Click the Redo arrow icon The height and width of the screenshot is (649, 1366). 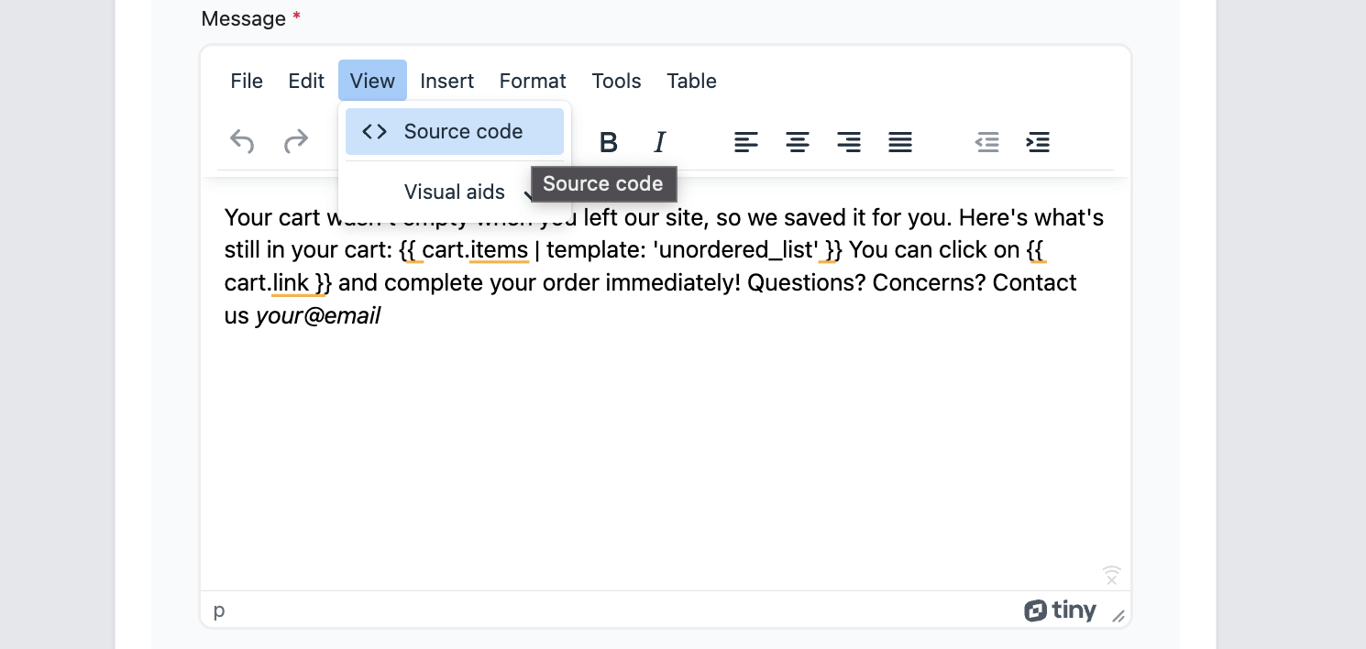point(295,142)
